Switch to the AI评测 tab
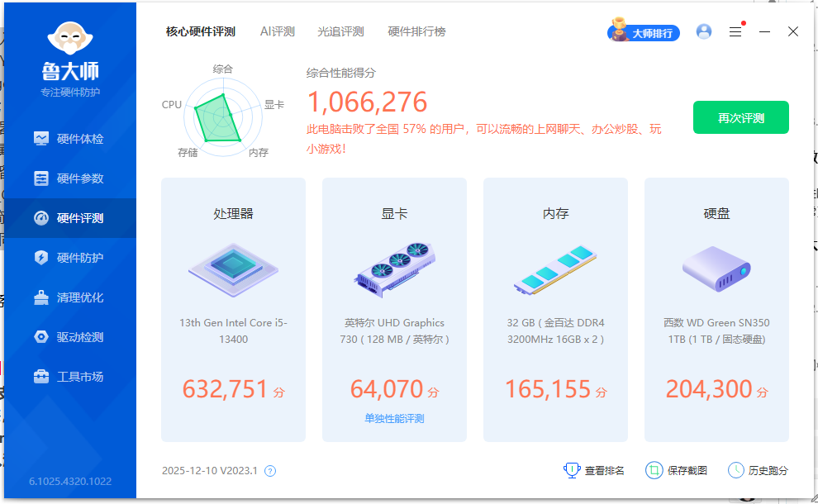 [x=277, y=31]
